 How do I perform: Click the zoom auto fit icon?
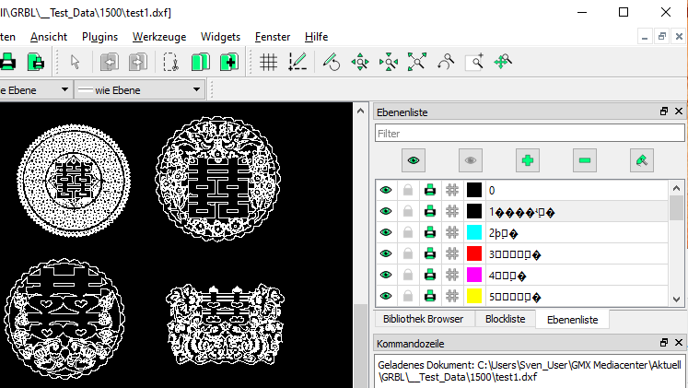[417, 62]
